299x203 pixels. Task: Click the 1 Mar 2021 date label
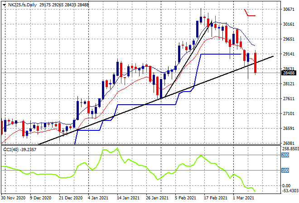pyautogui.click(x=243, y=198)
